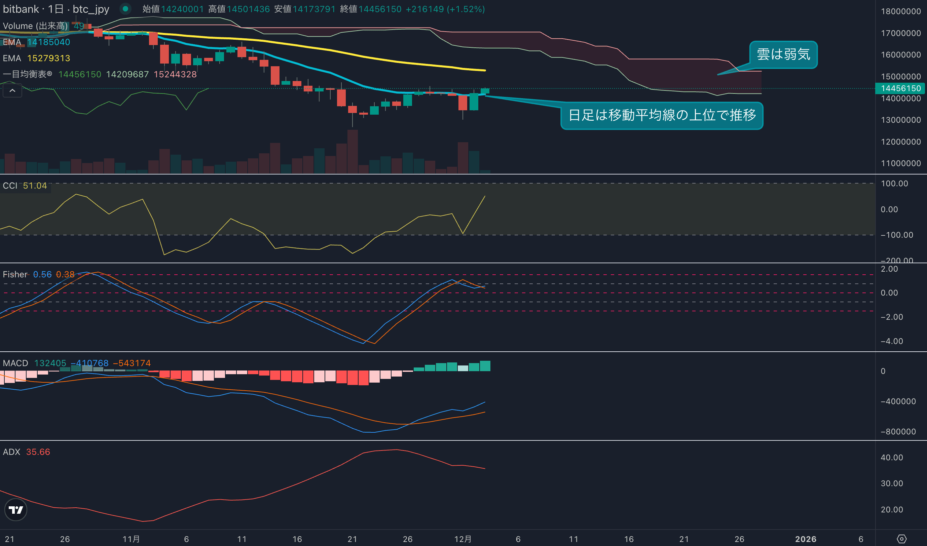The width and height of the screenshot is (927, 546).
Task: Click the Fisher indicator label
Action: [15, 274]
